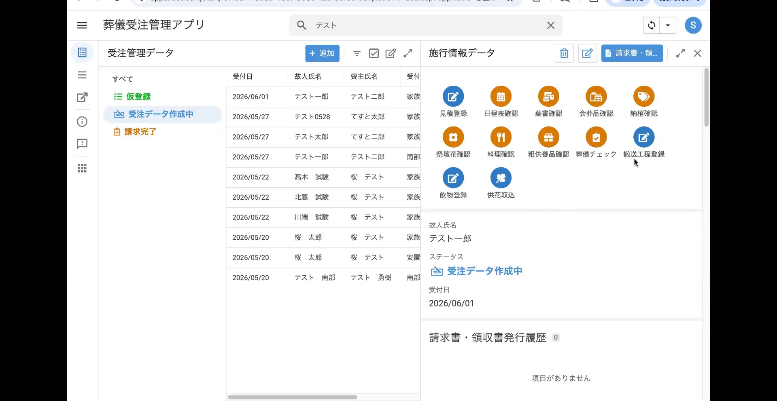Screen dimensions: 777x401
Task: Open the info sidebar icon
Action: 82,122
